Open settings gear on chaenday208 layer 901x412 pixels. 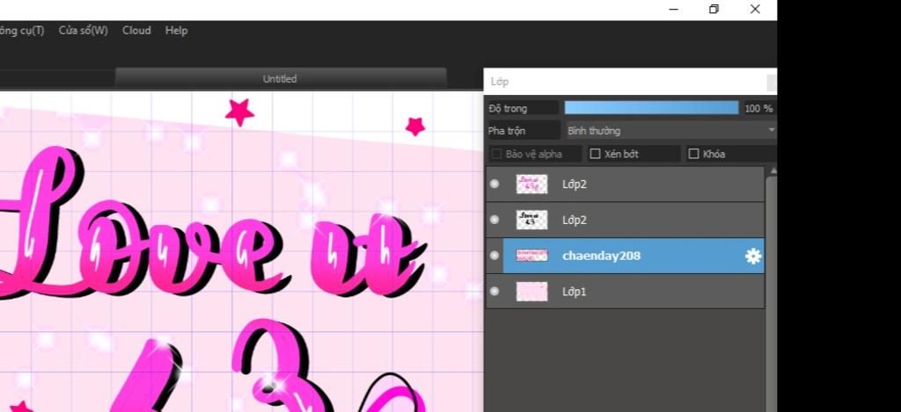tap(753, 256)
